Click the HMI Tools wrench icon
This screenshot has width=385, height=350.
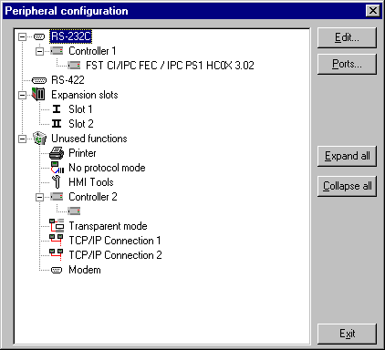[57, 182]
